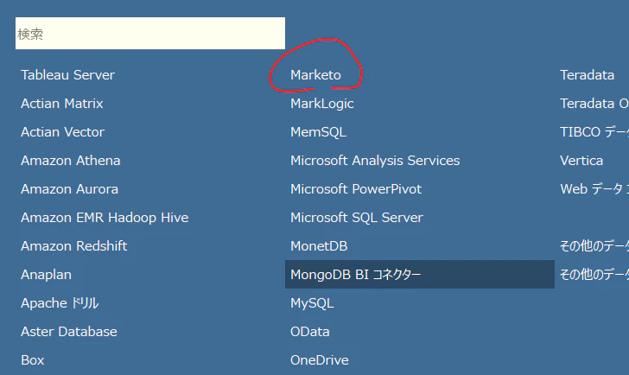Choose Aster Database connector

click(x=69, y=332)
